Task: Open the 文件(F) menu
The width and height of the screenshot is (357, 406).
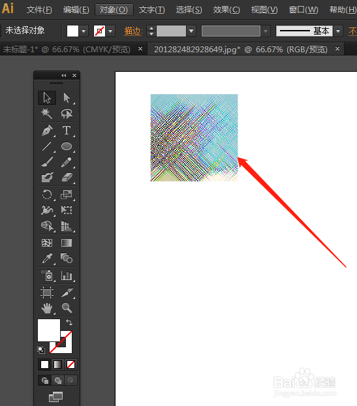Action: click(x=39, y=10)
